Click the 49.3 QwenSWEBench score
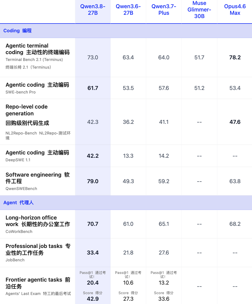Image resolution: width=252 pixels, height=304 pixels. [128, 181]
